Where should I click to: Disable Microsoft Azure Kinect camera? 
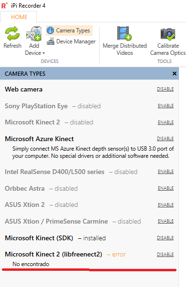coord(165,139)
